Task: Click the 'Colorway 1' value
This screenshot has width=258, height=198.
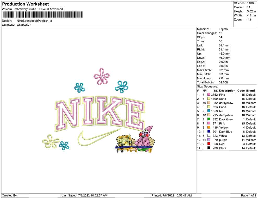Action: coord(24,25)
